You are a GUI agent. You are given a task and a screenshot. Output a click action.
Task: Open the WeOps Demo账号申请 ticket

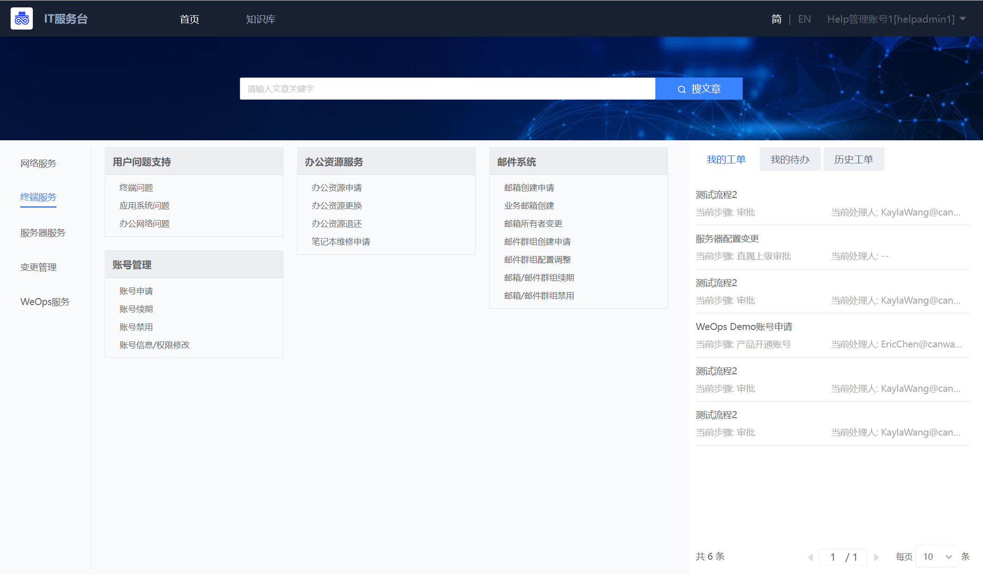point(744,327)
